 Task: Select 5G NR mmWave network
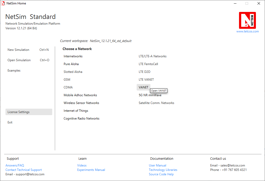tap(150, 95)
